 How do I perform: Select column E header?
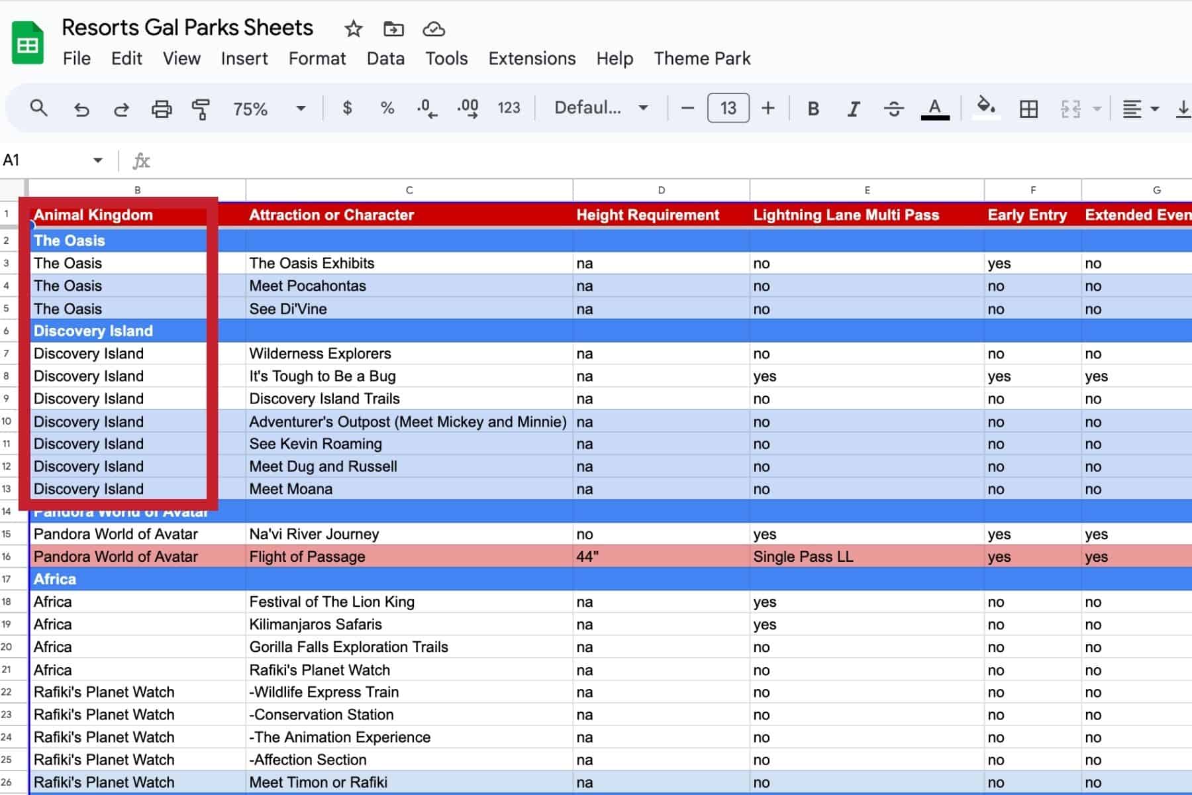click(867, 190)
